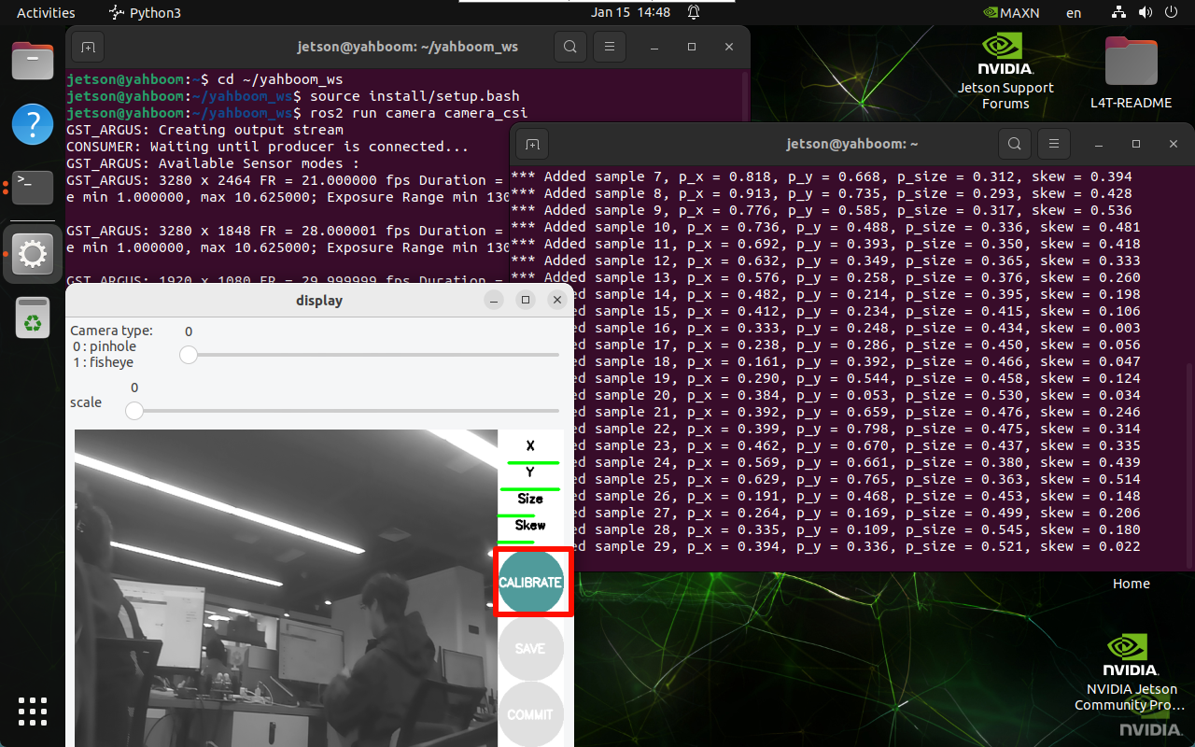This screenshot has height=747, width=1195.
Task: Click the network status icon in top bar
Action: click(1120, 13)
